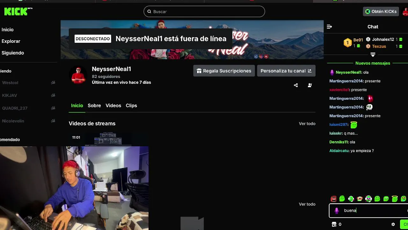Open the shop icon showing 0 points

[334, 224]
